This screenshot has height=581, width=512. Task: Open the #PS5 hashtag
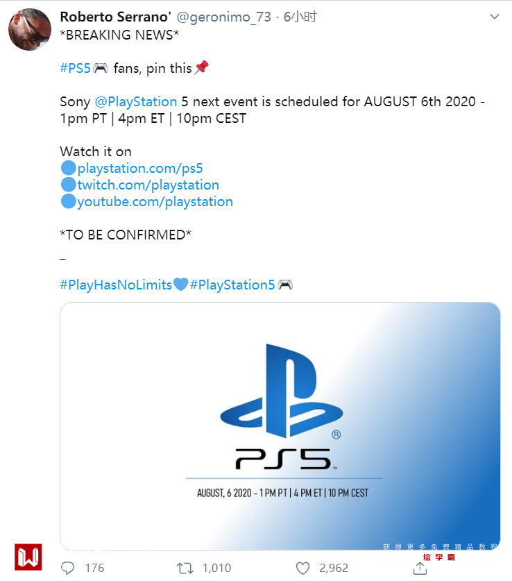(75, 68)
